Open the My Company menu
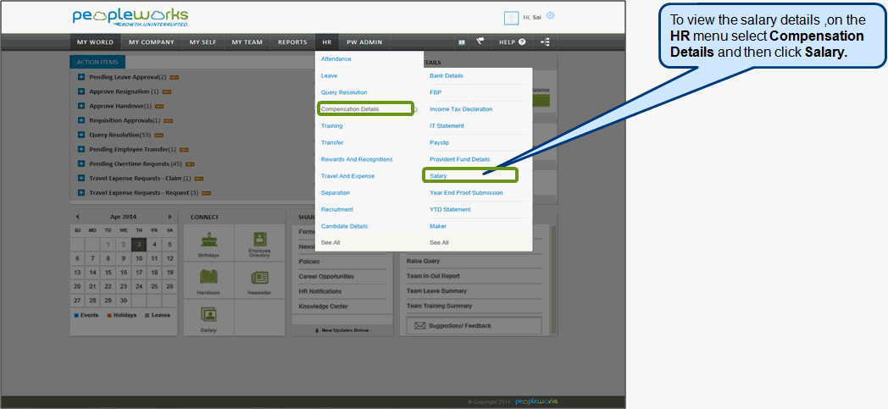 pyautogui.click(x=151, y=41)
